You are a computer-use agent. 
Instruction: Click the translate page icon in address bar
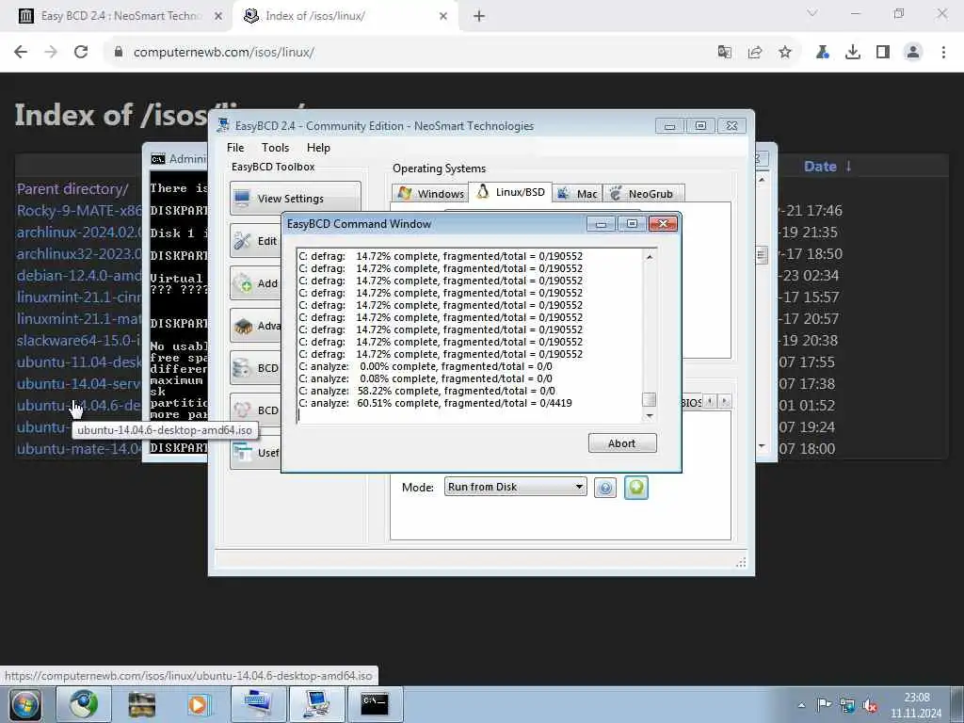pos(725,53)
